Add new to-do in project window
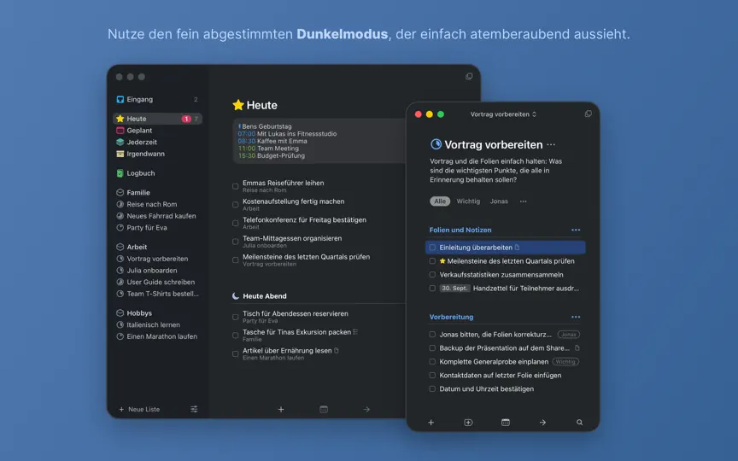The width and height of the screenshot is (738, 461). tap(430, 423)
